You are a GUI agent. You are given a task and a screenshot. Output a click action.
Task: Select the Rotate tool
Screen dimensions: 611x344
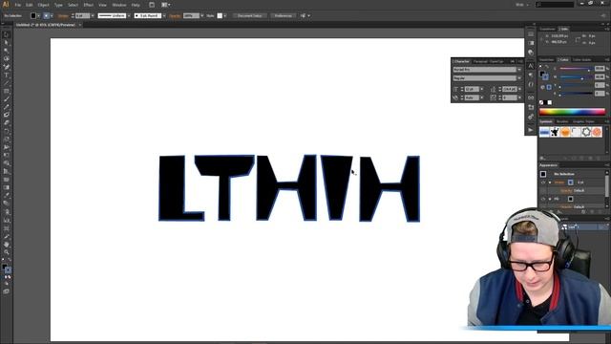click(7, 132)
